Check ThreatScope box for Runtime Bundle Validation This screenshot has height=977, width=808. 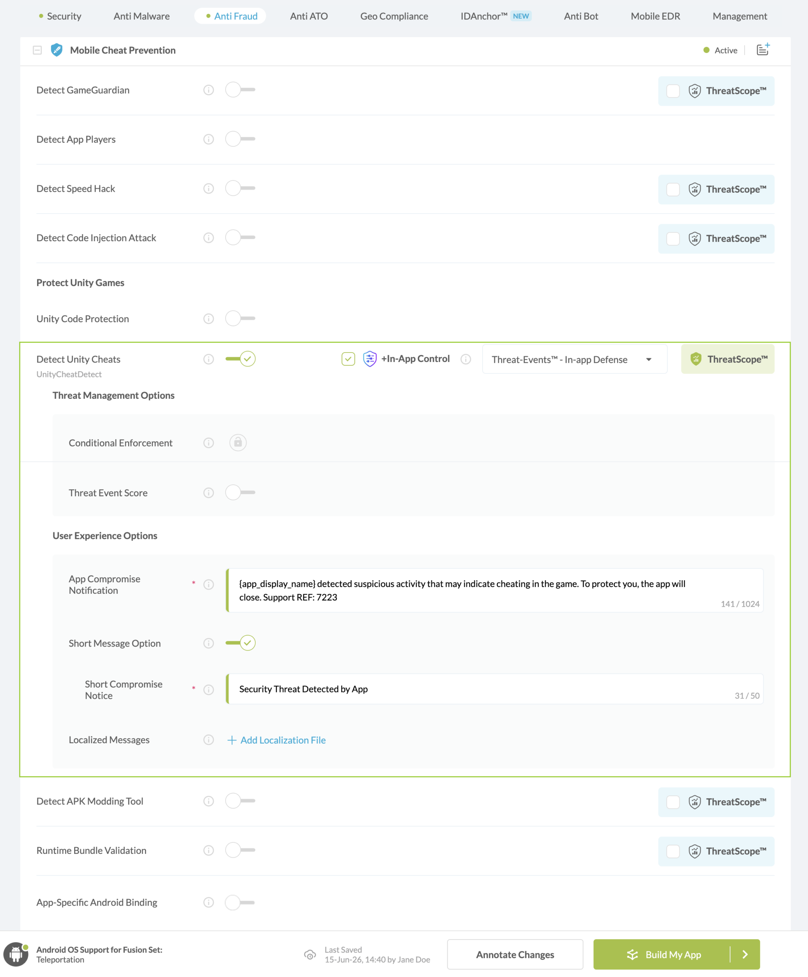(673, 851)
